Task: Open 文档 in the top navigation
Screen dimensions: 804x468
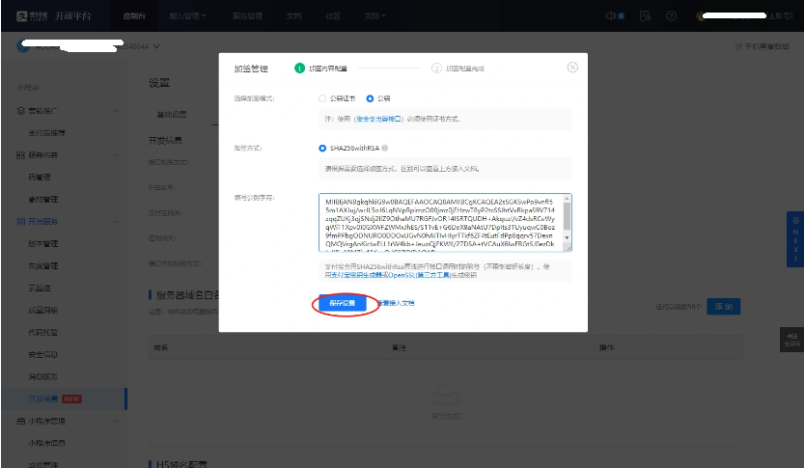Action: point(294,16)
